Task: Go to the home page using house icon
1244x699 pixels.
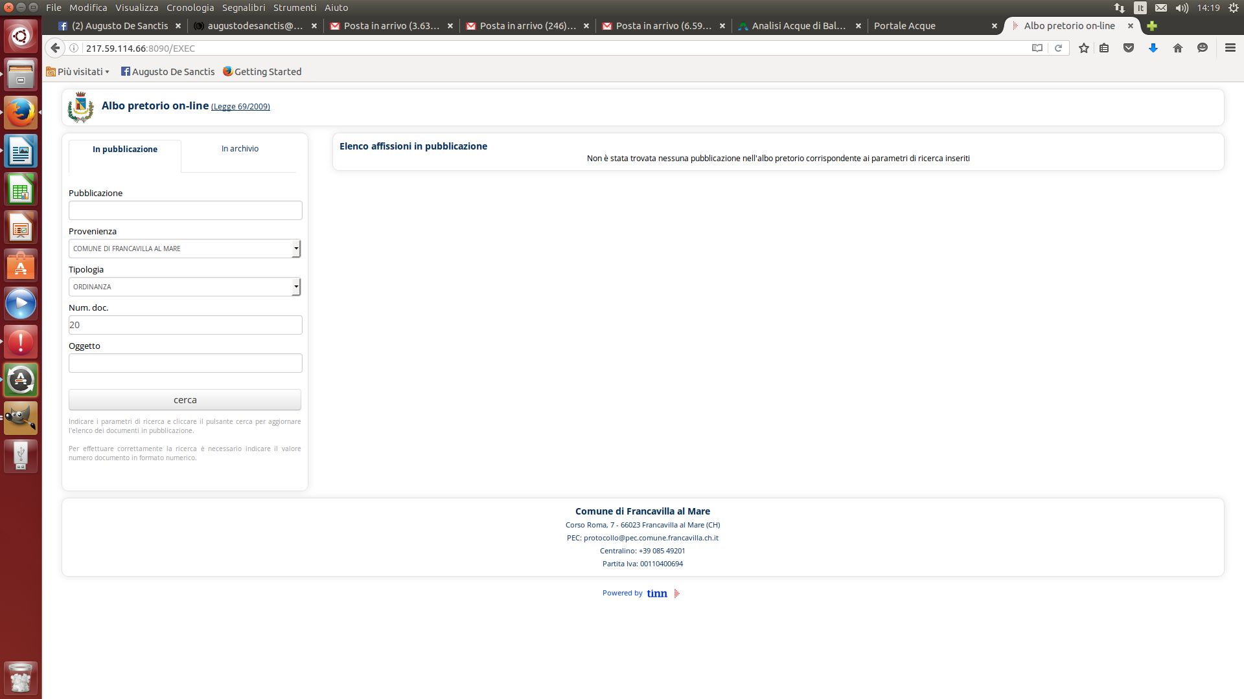Action: point(1178,48)
